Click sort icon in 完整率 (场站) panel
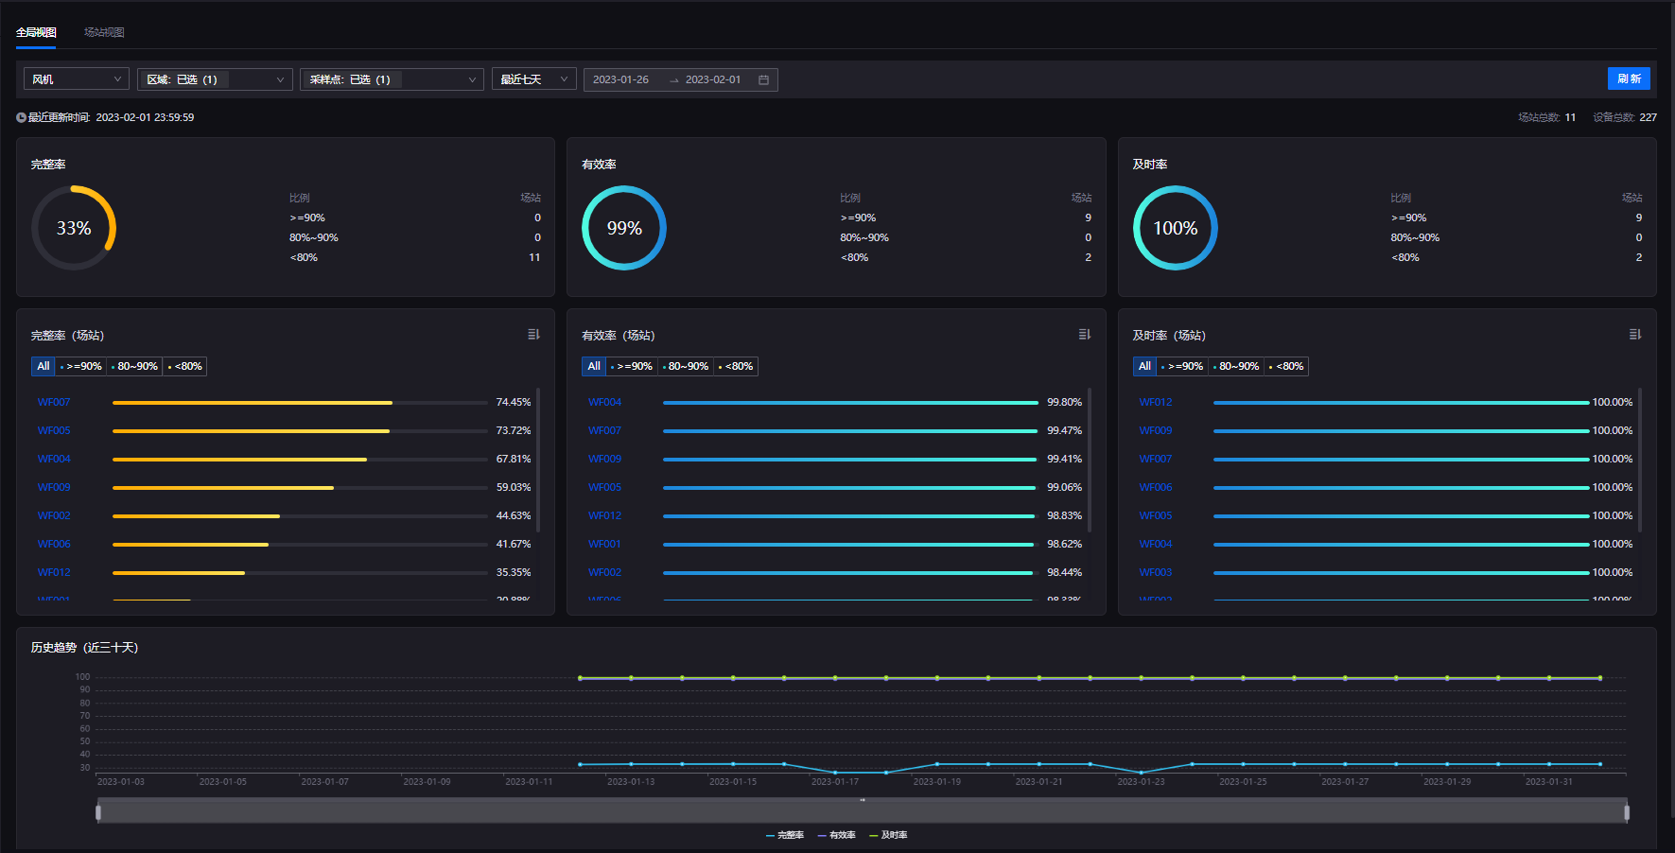 [533, 335]
